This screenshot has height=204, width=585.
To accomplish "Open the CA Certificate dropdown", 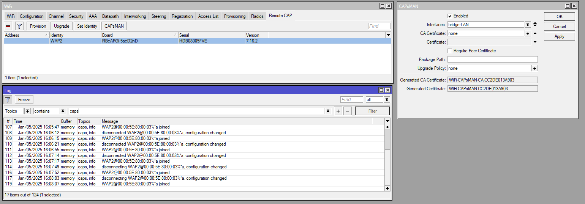I will [528, 33].
